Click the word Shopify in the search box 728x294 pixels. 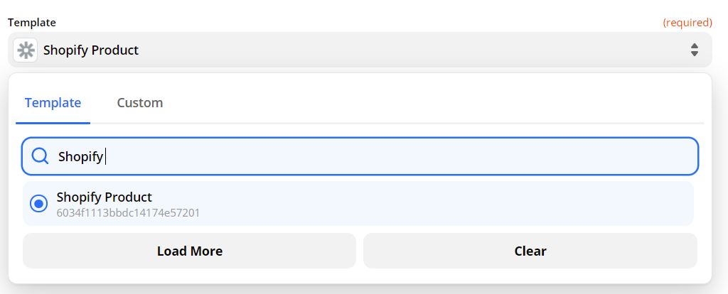pos(80,156)
